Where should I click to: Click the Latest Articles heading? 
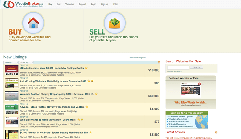(x=175, y=132)
